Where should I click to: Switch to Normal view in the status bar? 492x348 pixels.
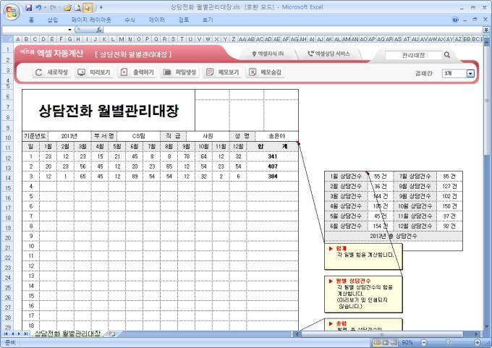[x=377, y=342]
